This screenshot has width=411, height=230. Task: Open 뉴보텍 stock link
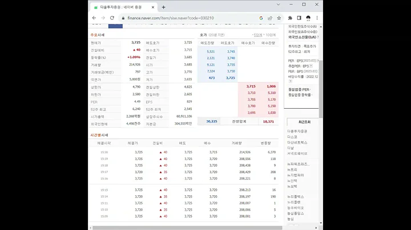(x=292, y=186)
